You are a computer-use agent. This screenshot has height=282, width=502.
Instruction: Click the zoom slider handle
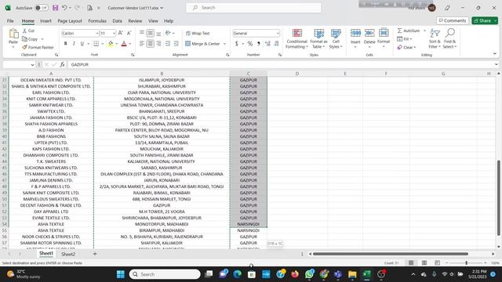pos(466,263)
